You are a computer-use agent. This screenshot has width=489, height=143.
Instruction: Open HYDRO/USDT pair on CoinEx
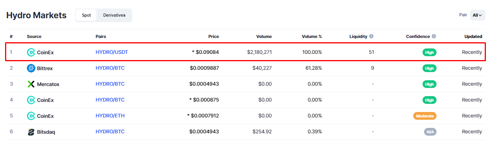click(x=112, y=52)
